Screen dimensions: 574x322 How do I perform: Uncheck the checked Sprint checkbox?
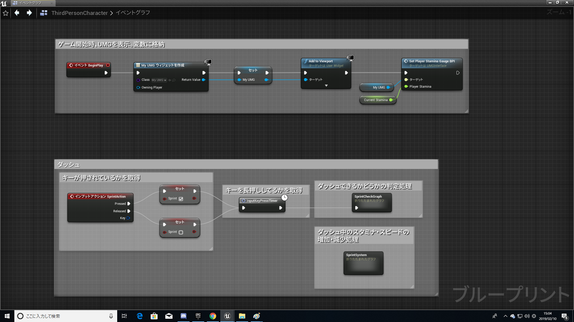[181, 198]
